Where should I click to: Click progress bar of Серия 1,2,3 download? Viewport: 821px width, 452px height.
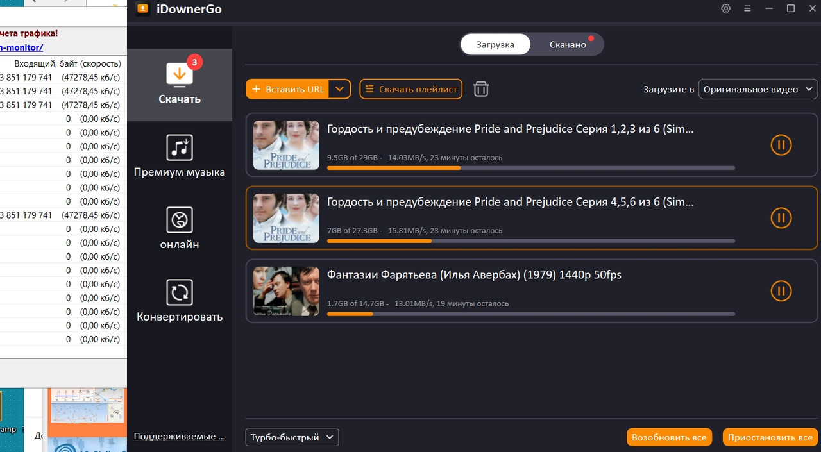(x=531, y=168)
